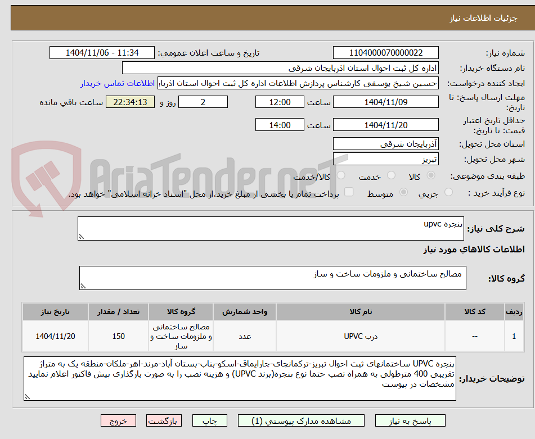The height and width of the screenshot is (439, 535).
Task: Open اطلاعات تماس خریدار link
Action: coord(118,84)
